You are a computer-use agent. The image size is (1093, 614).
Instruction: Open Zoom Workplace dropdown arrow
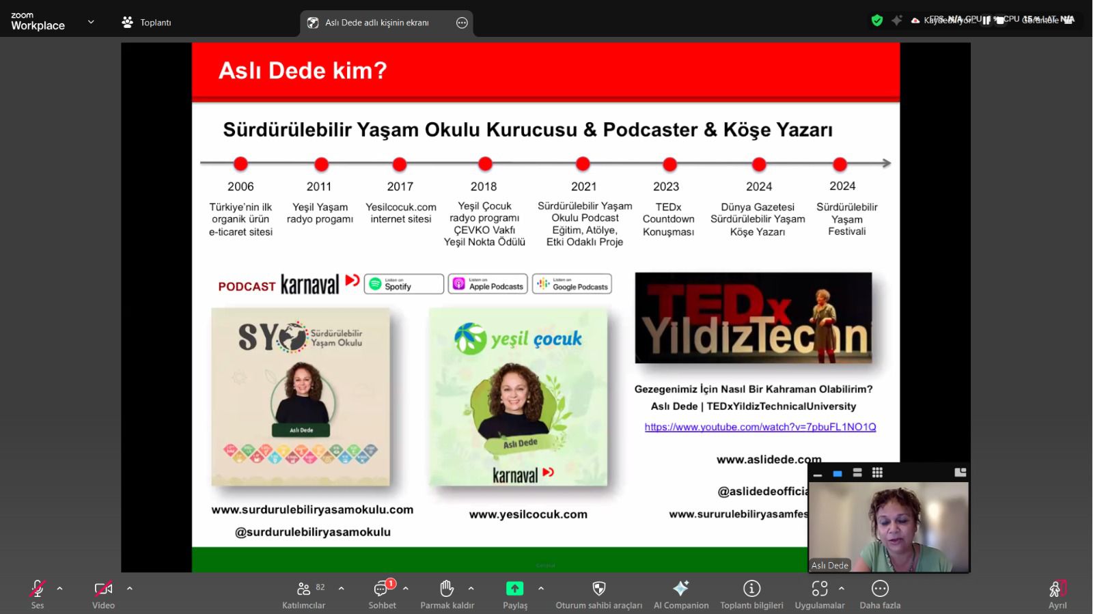click(91, 22)
